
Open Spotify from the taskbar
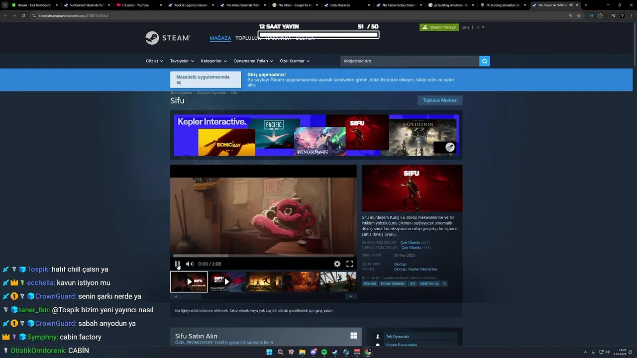tap(324, 352)
